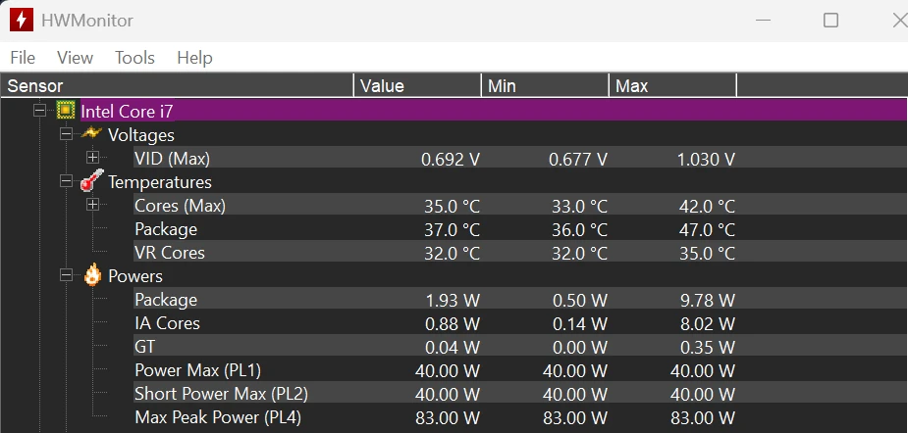
Task: Click the HWMonitor lightning bolt app icon
Action: pos(22,21)
